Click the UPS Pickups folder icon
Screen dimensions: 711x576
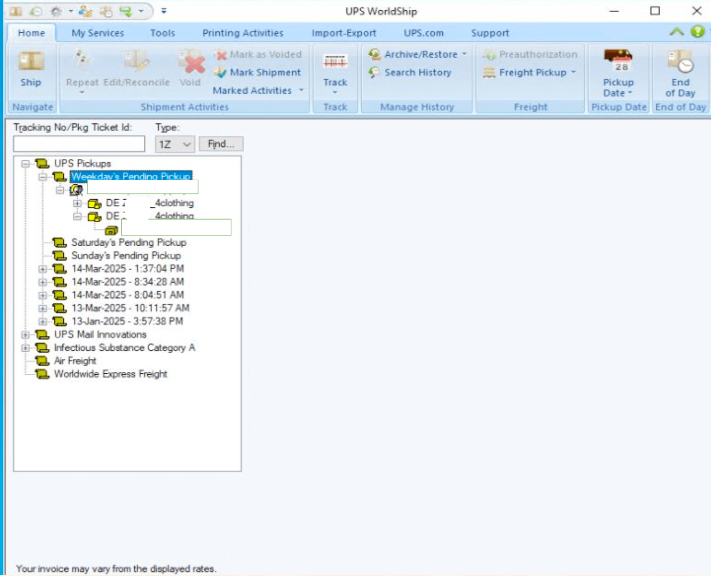(x=42, y=163)
